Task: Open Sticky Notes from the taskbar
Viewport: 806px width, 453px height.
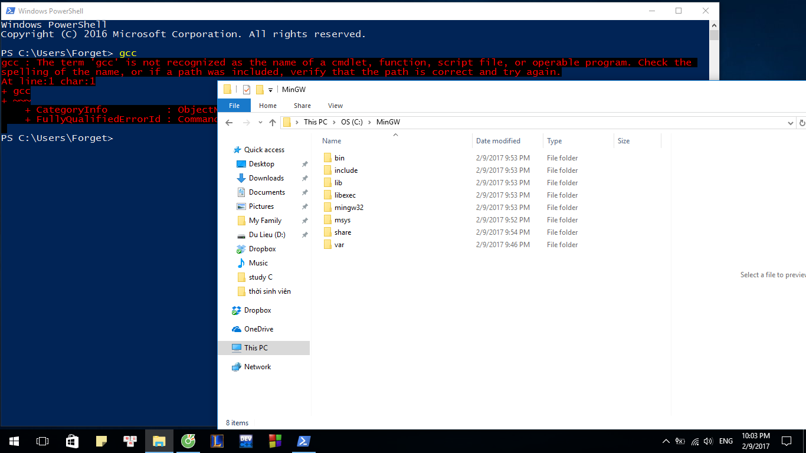Action: [101, 441]
